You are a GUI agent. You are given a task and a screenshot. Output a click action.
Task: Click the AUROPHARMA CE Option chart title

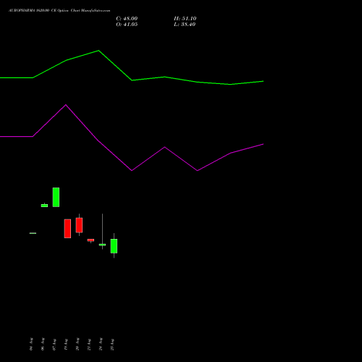click(59, 11)
